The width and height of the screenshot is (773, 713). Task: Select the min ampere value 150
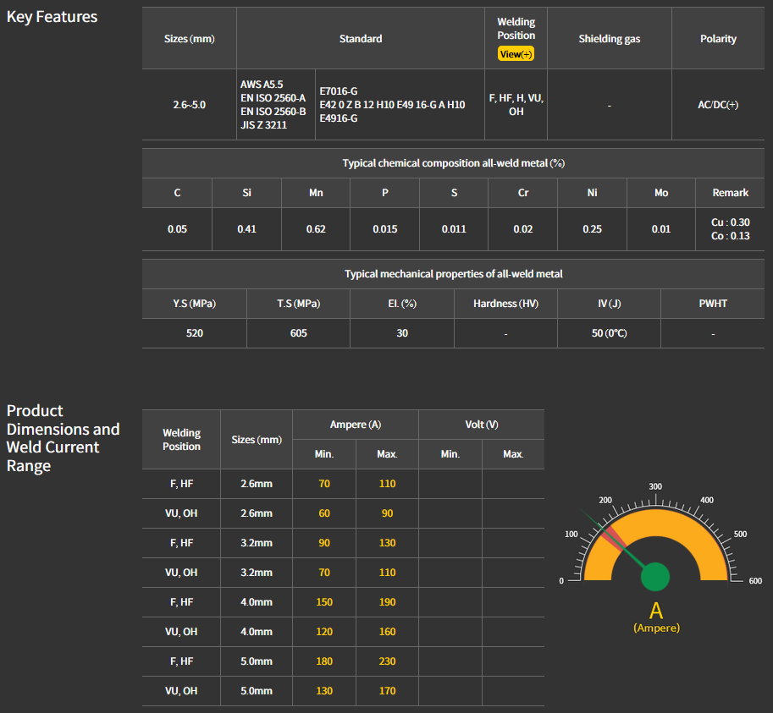coord(323,602)
